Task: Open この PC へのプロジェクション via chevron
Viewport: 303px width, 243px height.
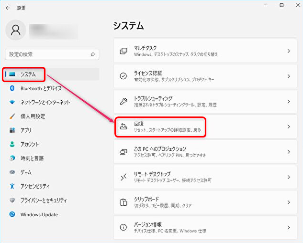Action: pyautogui.click(x=289, y=152)
